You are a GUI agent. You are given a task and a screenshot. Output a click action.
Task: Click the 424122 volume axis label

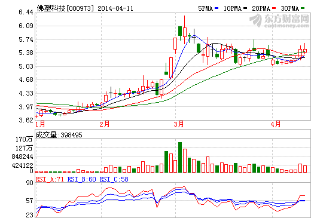tap(22, 165)
